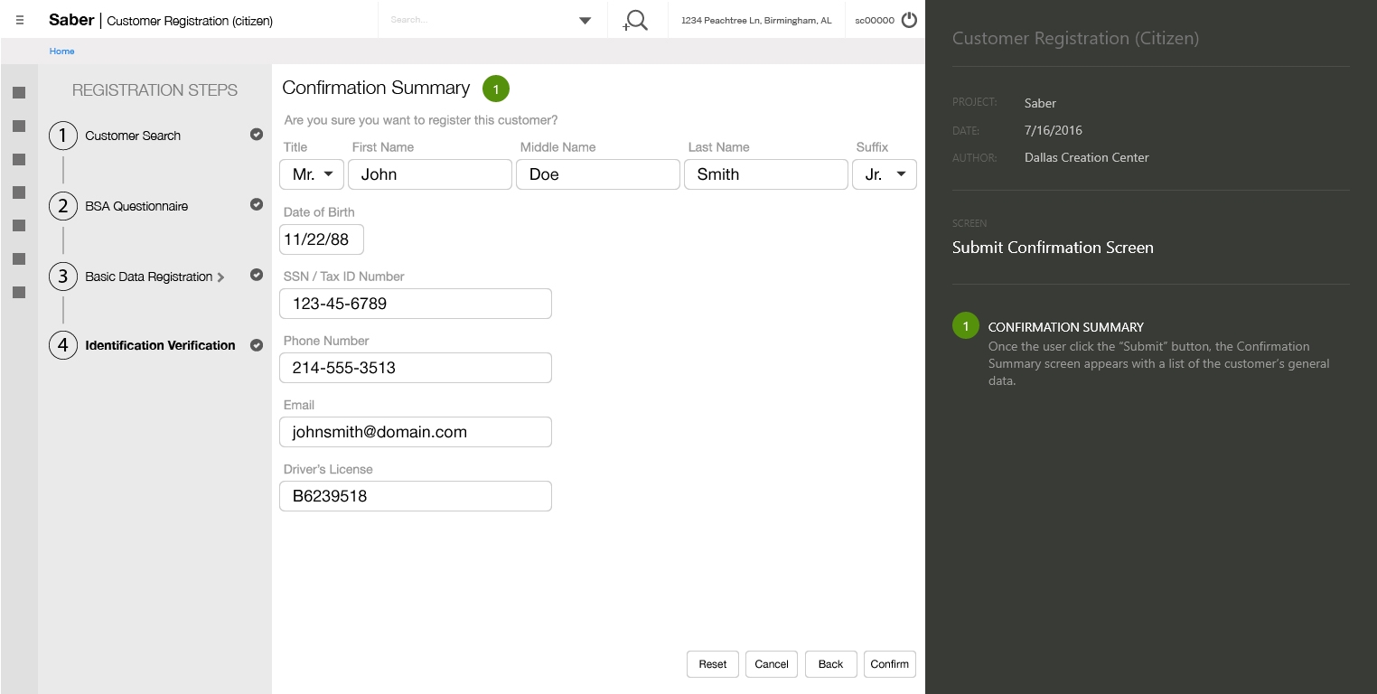
Task: Open the hamburger menu icon
Action: coord(20,20)
